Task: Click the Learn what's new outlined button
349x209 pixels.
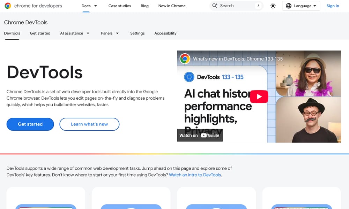Action: point(89,124)
